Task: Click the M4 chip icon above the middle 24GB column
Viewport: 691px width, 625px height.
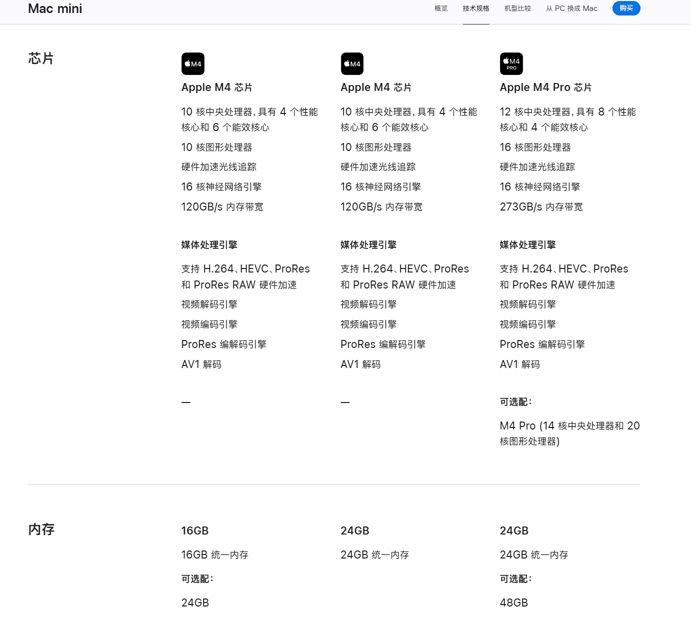Action: (x=352, y=63)
